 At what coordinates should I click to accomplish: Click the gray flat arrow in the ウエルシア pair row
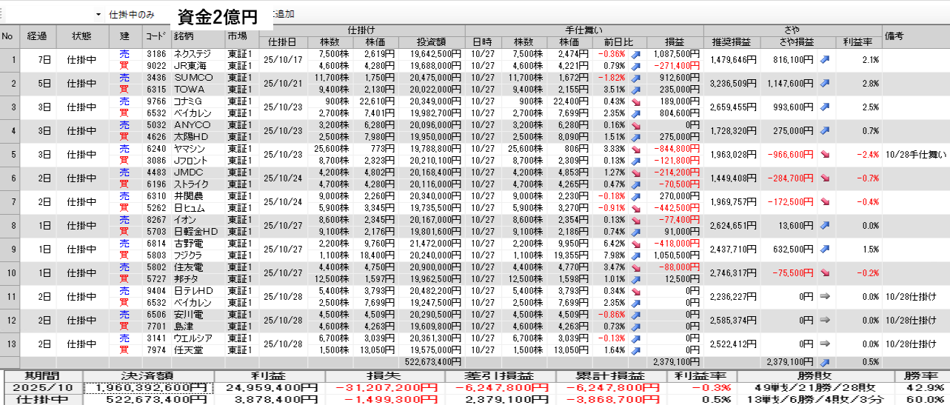(825, 344)
